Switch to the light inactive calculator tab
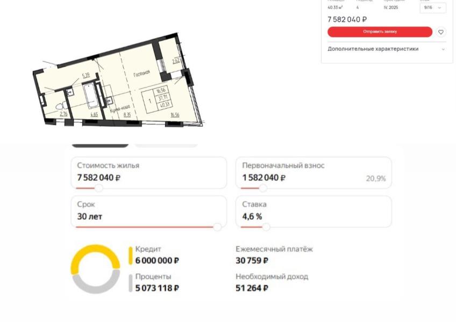The height and width of the screenshot is (322, 456). pyautogui.click(x=166, y=144)
